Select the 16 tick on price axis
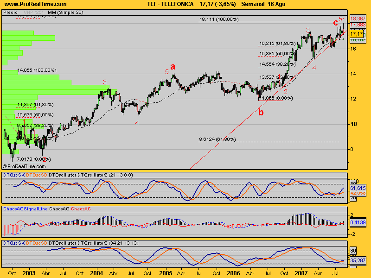The width and height of the screenshot is (371, 278). tap(353, 49)
